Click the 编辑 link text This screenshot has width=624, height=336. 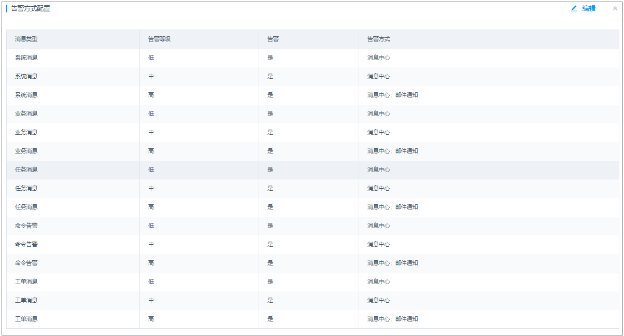click(x=589, y=8)
